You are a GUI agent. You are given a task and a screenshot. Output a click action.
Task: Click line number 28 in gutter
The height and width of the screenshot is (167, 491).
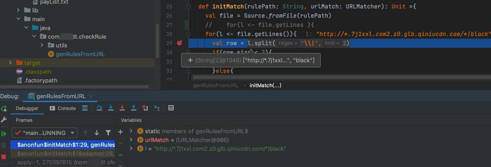pos(169,34)
